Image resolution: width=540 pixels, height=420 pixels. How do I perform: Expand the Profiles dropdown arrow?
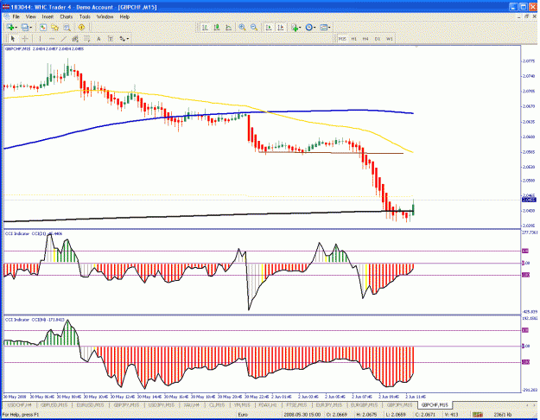31,28
